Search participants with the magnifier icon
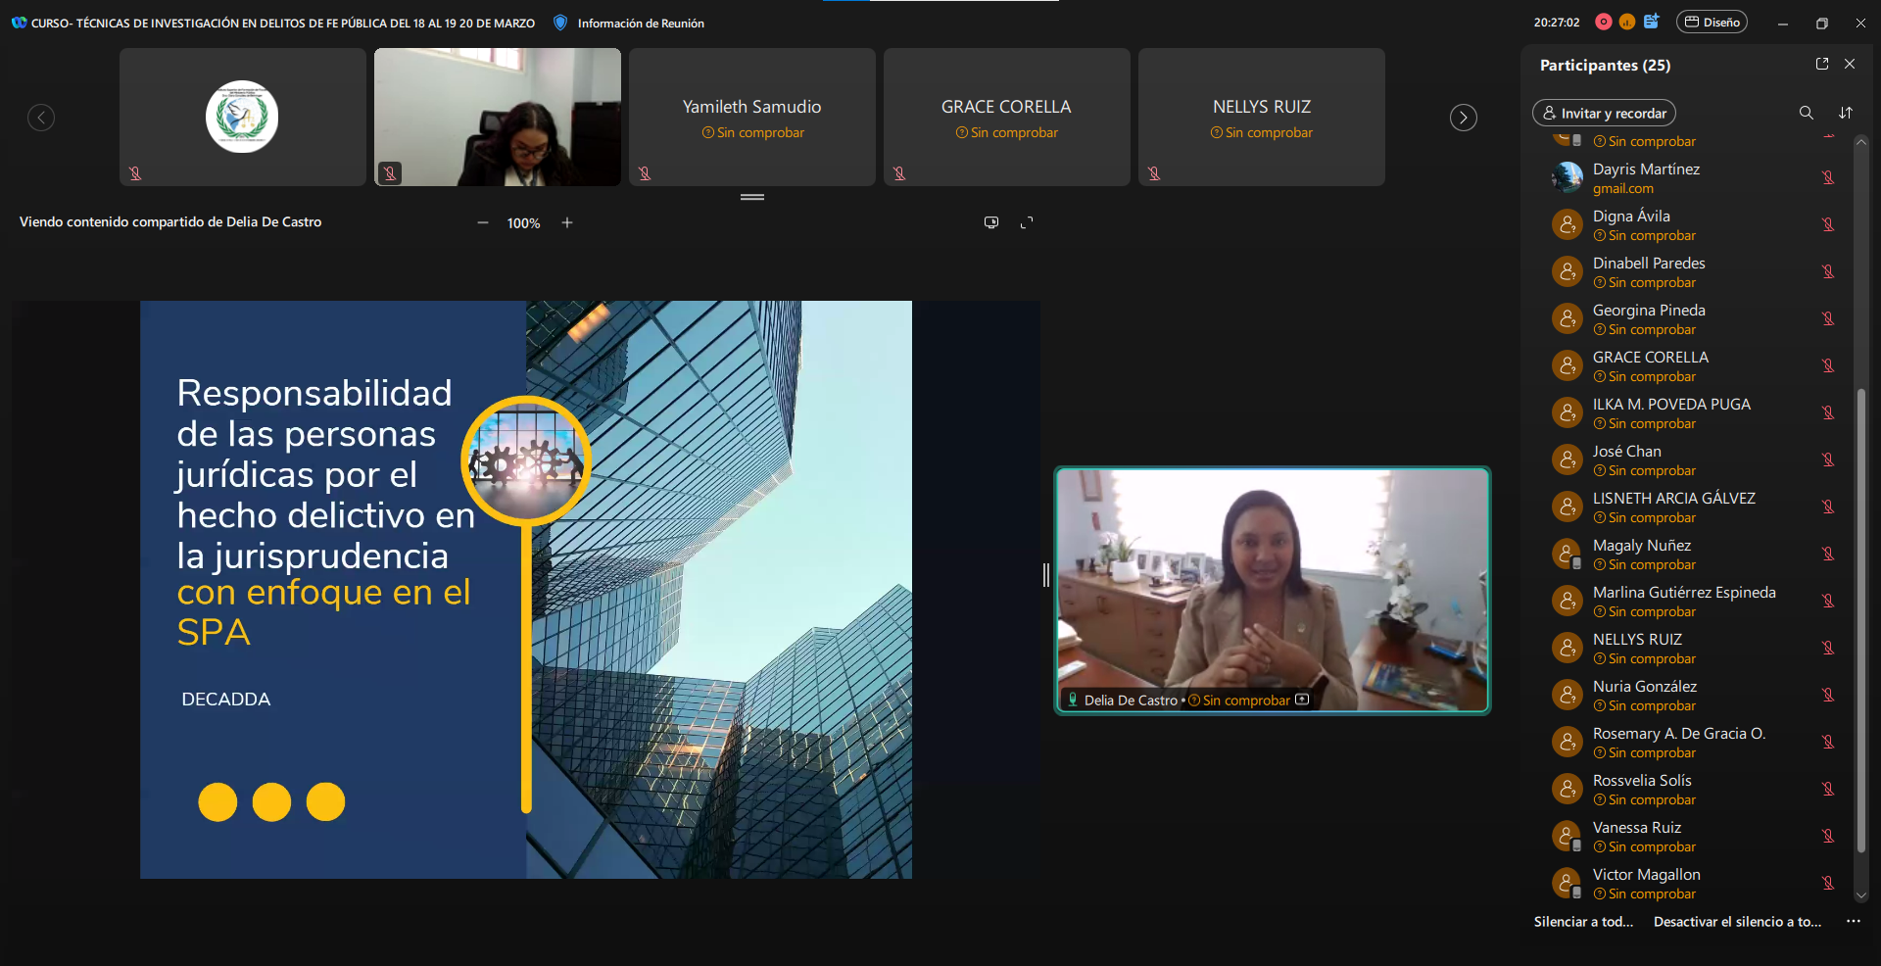Viewport: 1881px width, 966px height. coord(1806,113)
